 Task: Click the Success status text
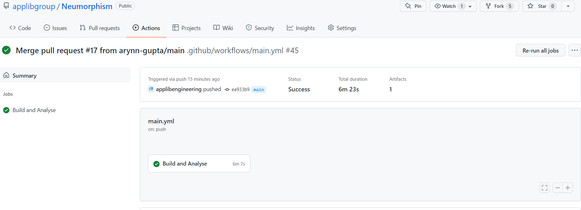[299, 89]
